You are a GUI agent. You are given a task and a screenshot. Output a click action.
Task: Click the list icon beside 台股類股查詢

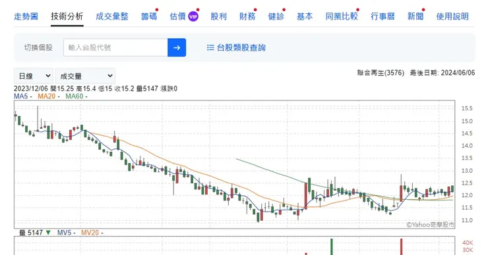pos(210,47)
